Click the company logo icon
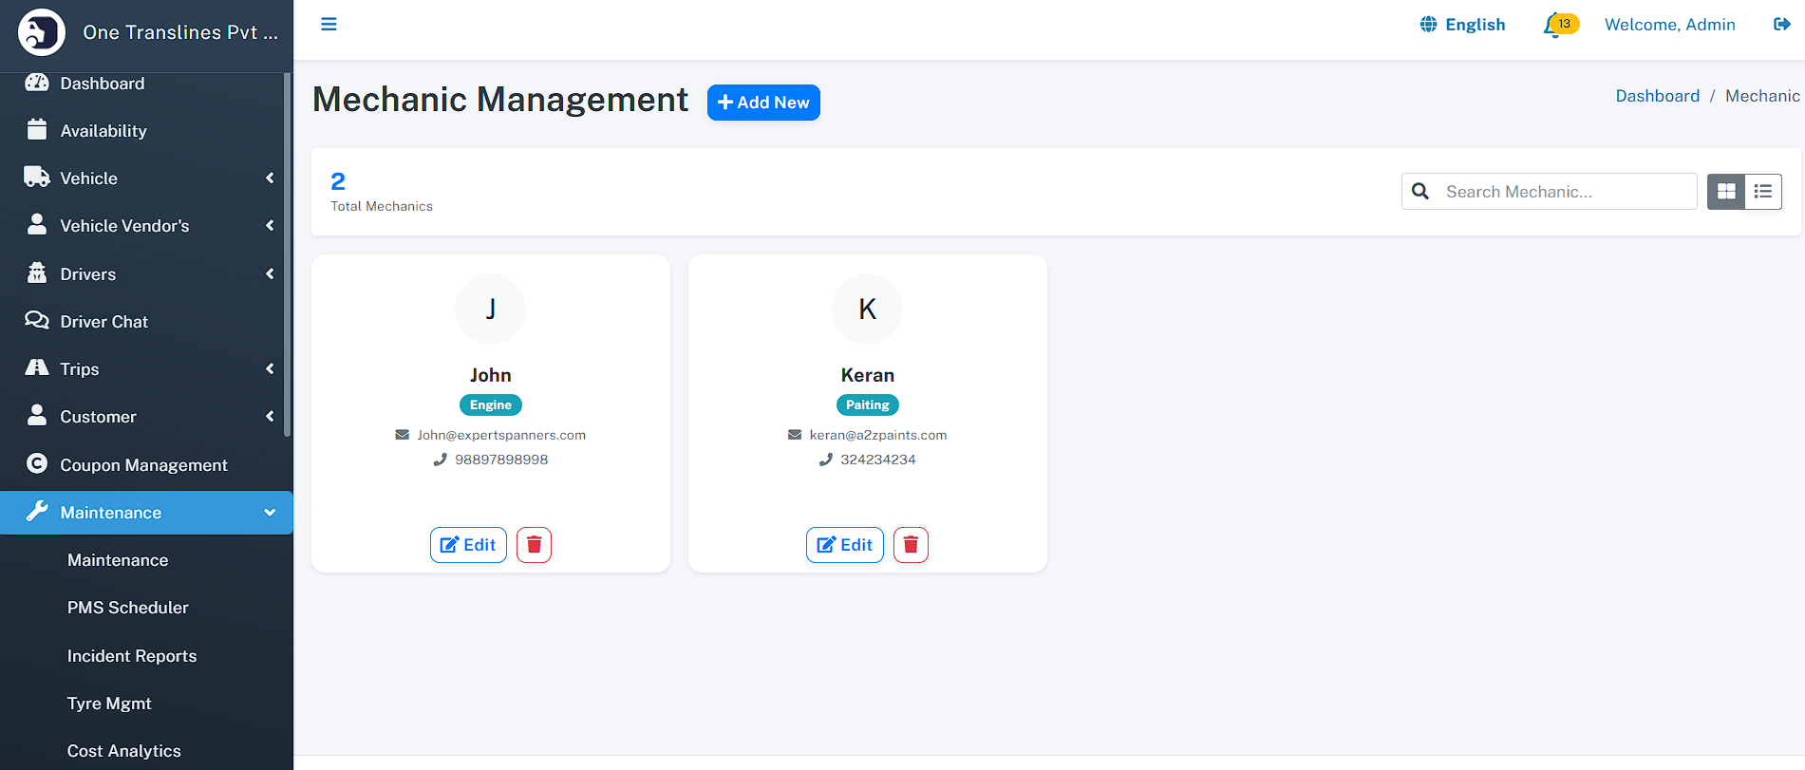 click(x=41, y=32)
